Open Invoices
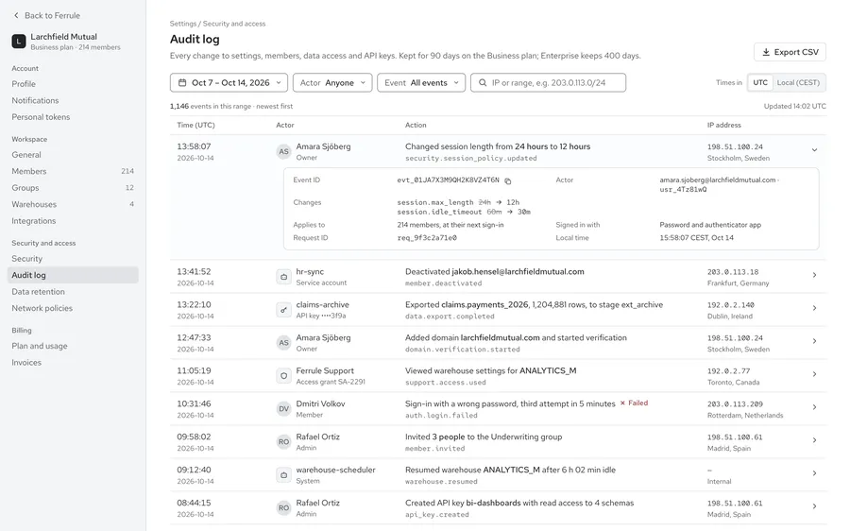 click(73, 362)
